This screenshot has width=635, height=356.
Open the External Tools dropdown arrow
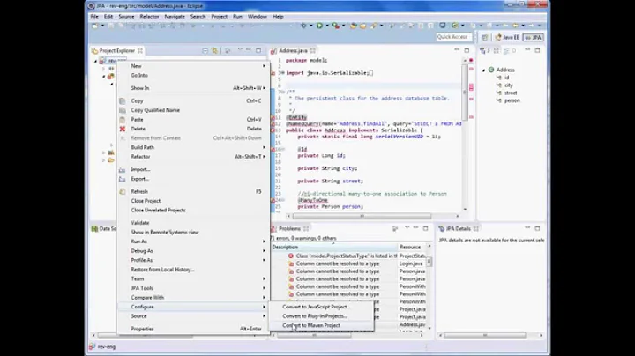tap(343, 26)
